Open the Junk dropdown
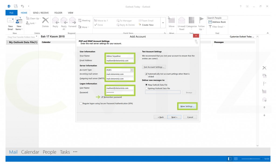This screenshot has width=276, height=165. [x=31, y=23]
